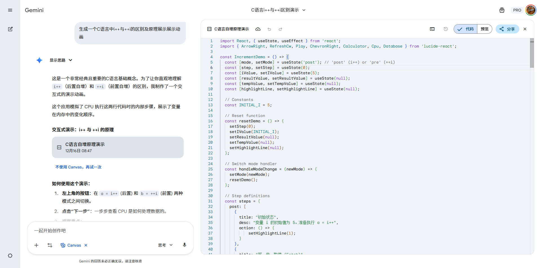
Task: Open the PRO account badge menu
Action: (x=517, y=10)
